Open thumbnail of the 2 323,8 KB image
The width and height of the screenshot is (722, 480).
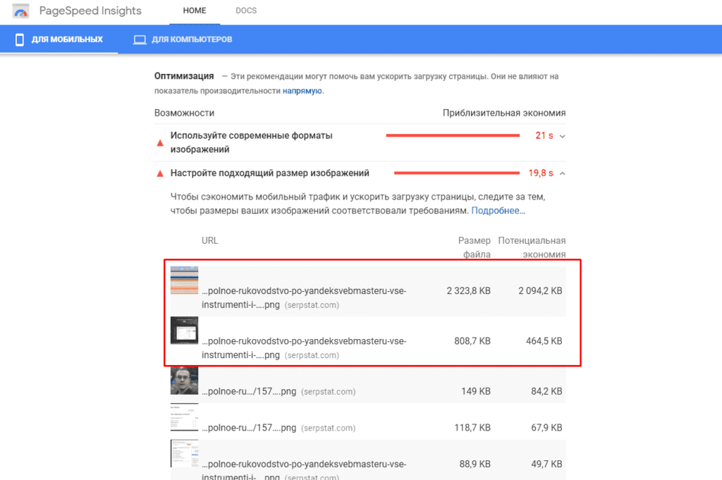click(184, 281)
